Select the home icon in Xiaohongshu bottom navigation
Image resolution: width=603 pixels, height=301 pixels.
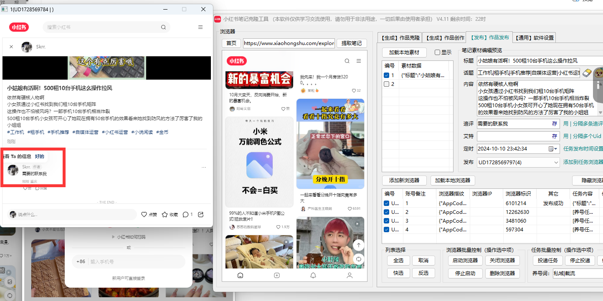pyautogui.click(x=240, y=276)
